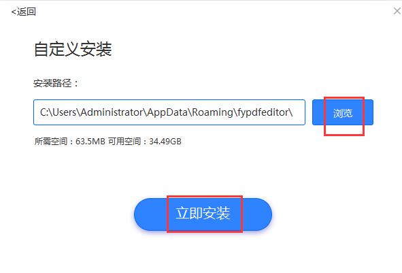The width and height of the screenshot is (402, 273).
Task: Open folder chooser via blue 浏览 button
Action: (343, 112)
